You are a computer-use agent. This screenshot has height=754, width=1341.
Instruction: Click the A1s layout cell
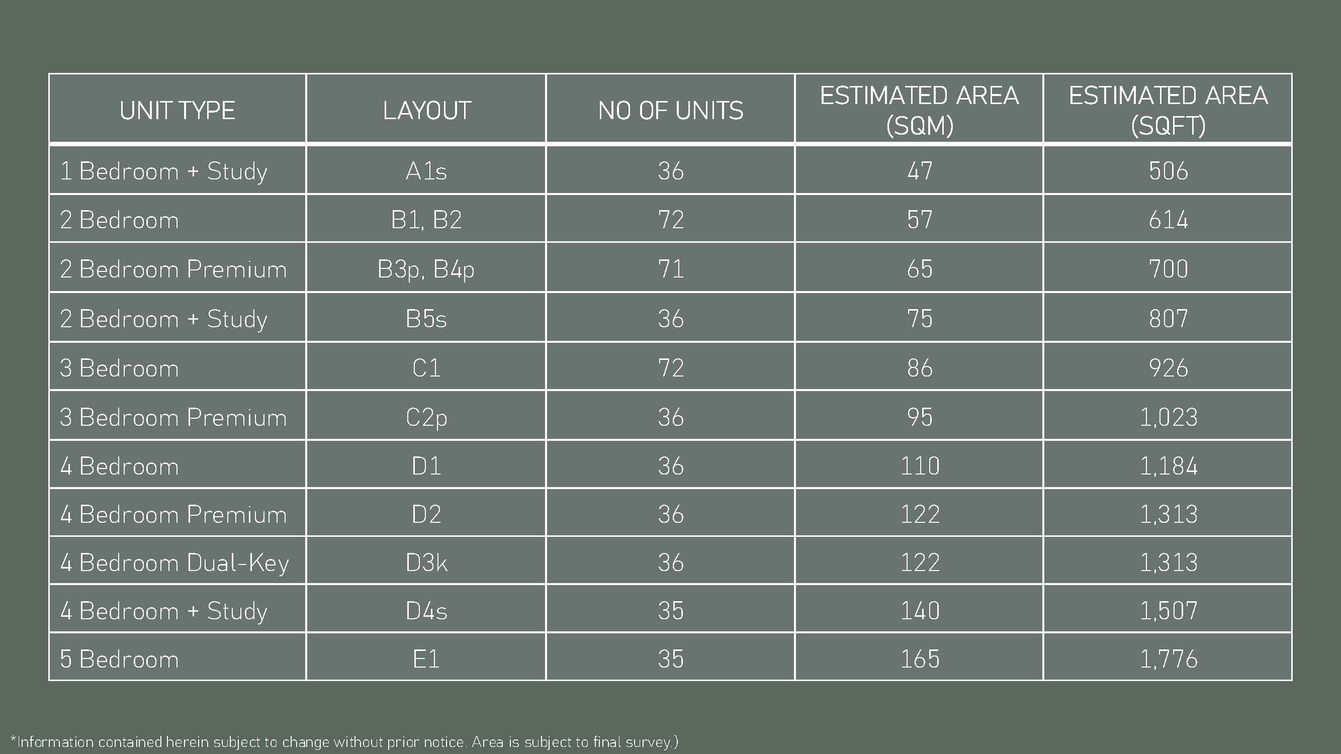[426, 171]
